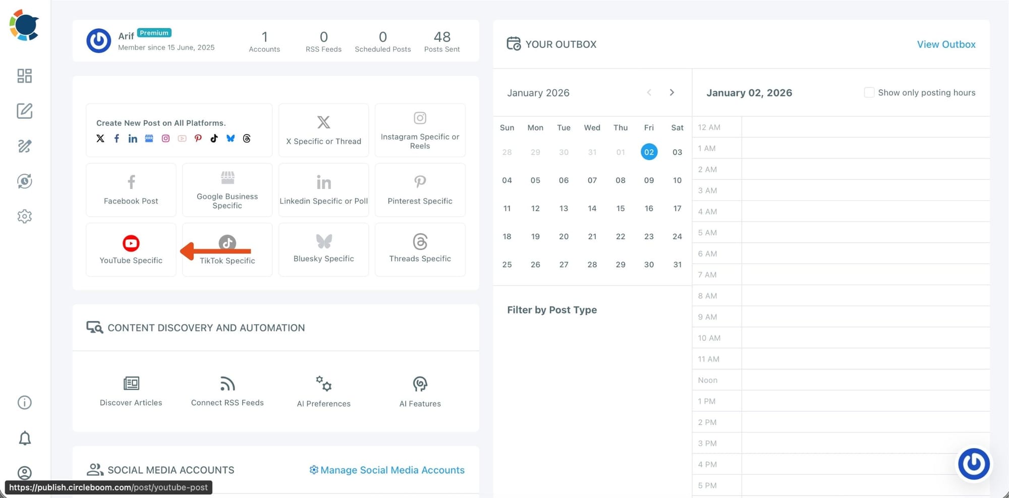This screenshot has height=498, width=1009.
Task: Select January 15 on the calendar
Action: pos(620,208)
